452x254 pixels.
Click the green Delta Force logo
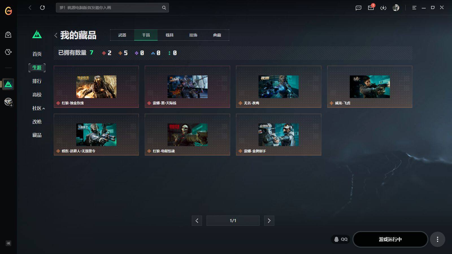coord(37,34)
